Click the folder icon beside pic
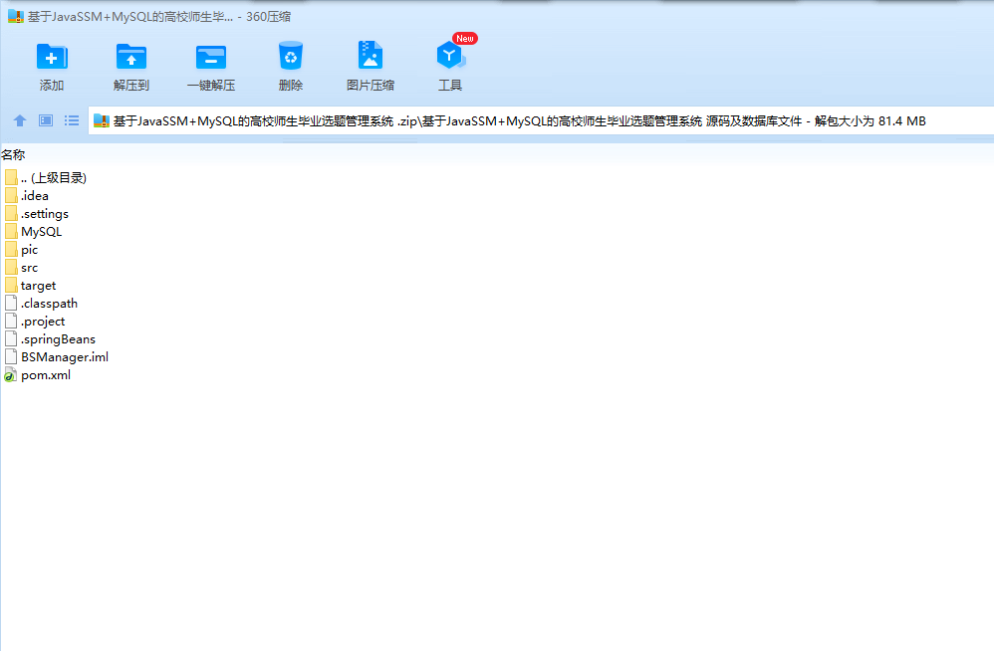The image size is (994, 651). [11, 249]
